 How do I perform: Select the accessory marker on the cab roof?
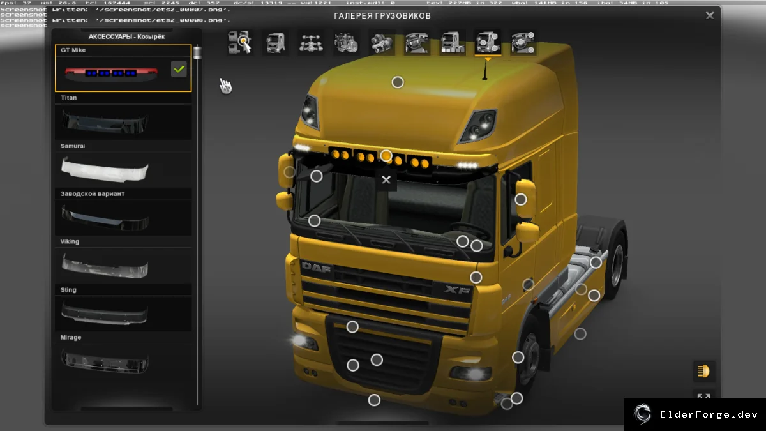(398, 82)
